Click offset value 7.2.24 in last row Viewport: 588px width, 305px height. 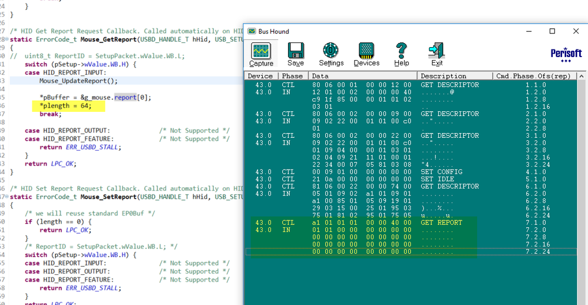[x=538, y=251]
